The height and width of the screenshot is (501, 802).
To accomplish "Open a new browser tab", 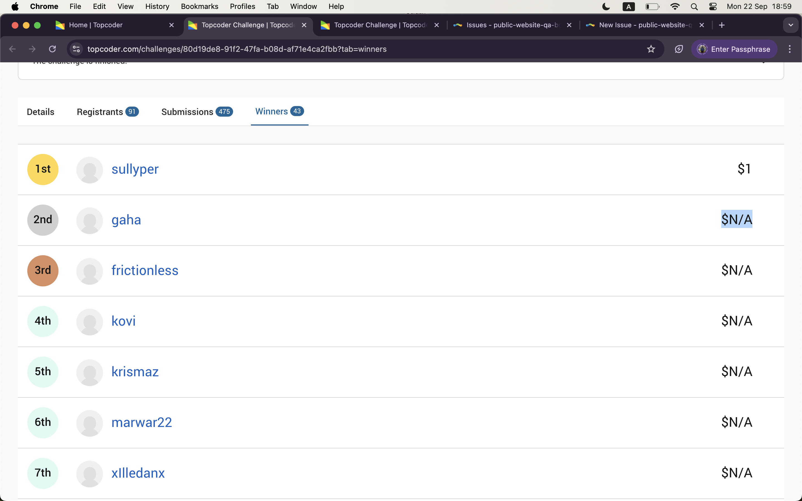I will click(x=722, y=25).
